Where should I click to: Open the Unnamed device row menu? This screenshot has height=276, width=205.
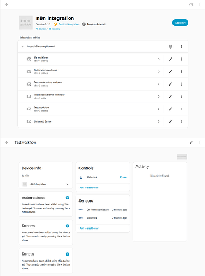tap(181, 121)
